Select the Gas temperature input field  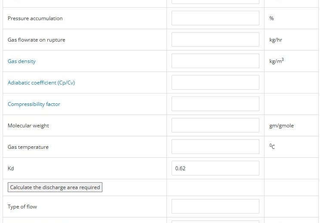pos(215,147)
